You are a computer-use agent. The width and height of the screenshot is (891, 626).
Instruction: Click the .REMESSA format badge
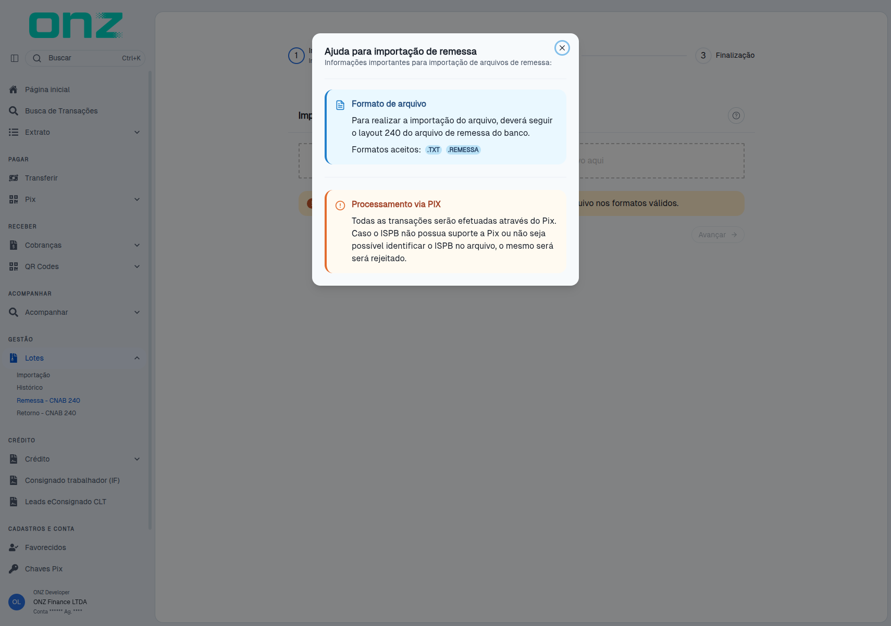[x=463, y=150]
